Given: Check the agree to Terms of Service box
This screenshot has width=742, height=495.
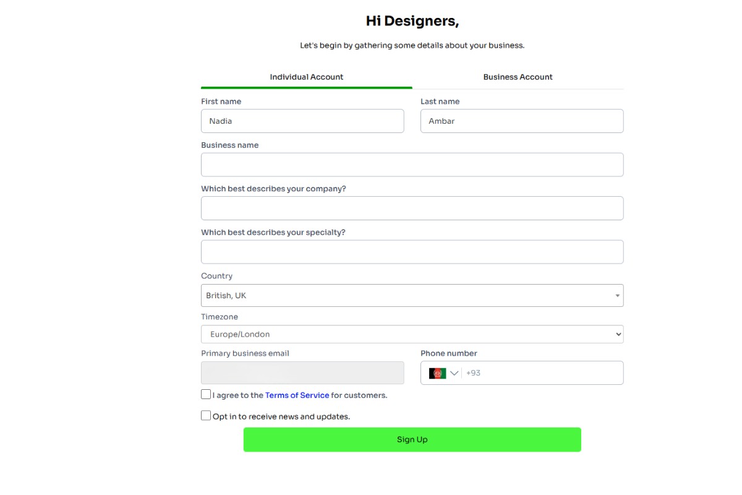Looking at the screenshot, I should point(206,395).
